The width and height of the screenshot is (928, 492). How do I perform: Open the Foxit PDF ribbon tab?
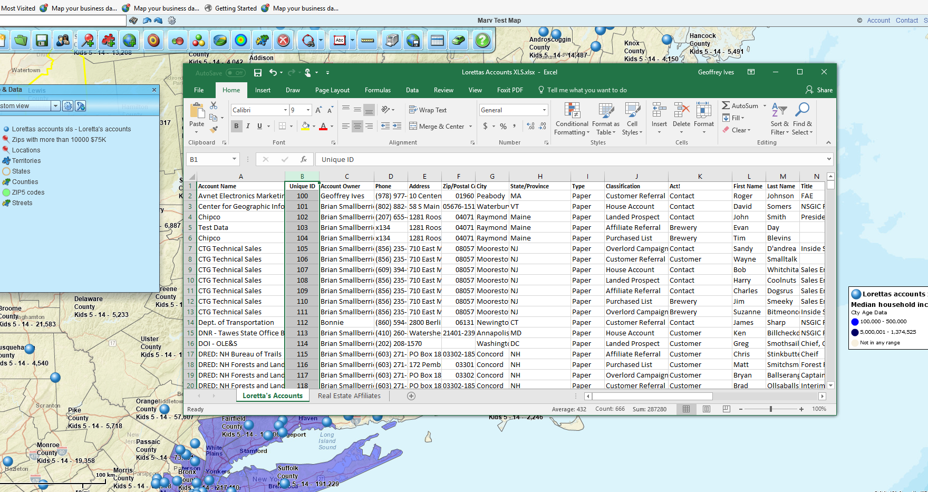[510, 90]
